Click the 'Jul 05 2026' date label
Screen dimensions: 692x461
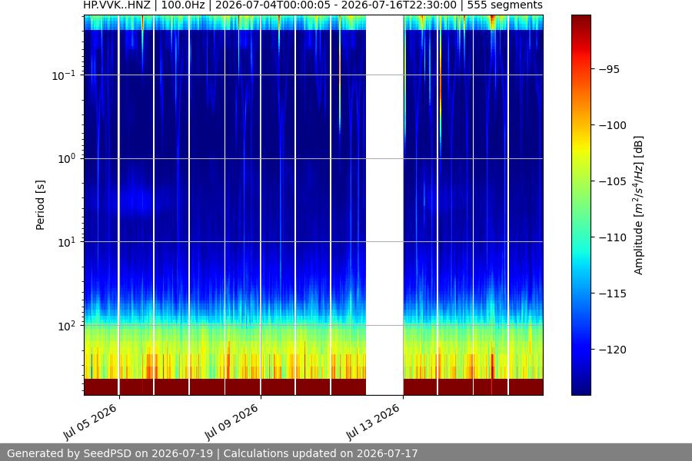(90, 422)
